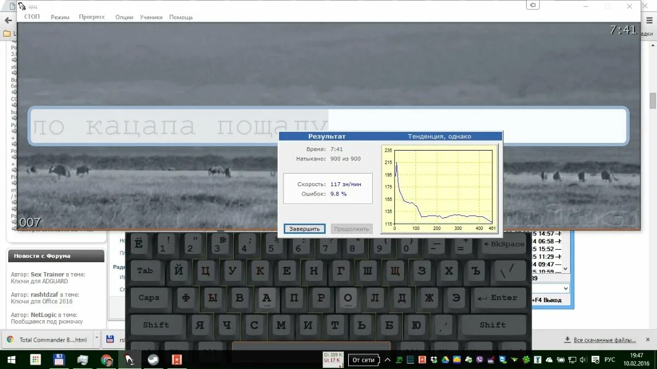The image size is (657, 369).
Task: Open Sex Trainer author link
Action: click(48, 274)
